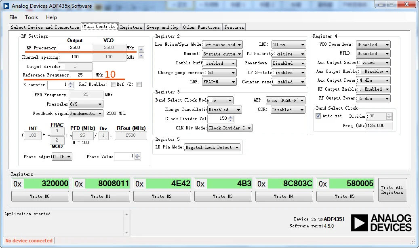The image size is (419, 248).
Task: Click the Write R0 button
Action: [x=40, y=196]
